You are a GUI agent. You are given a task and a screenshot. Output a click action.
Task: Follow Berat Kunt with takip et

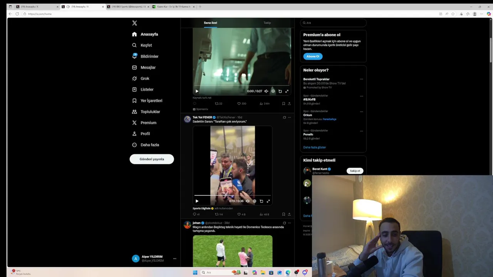click(355, 171)
